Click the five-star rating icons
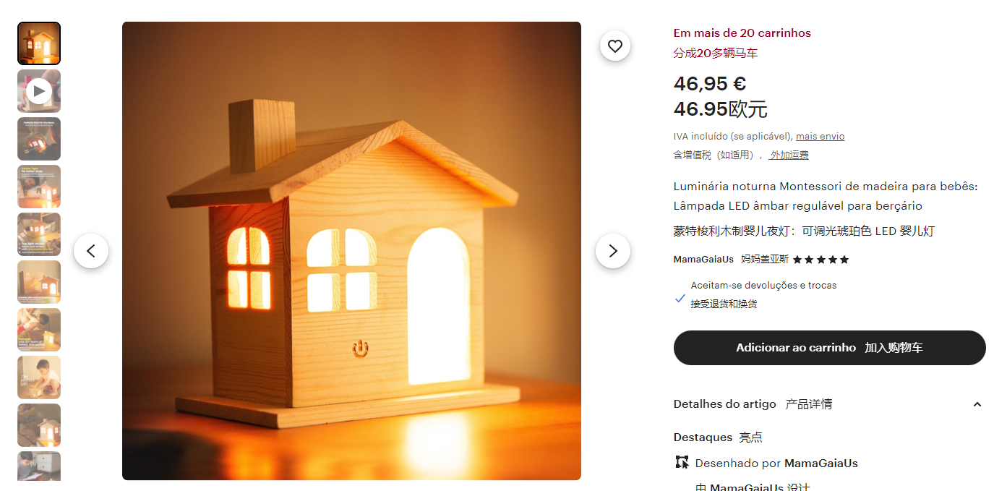 click(821, 260)
